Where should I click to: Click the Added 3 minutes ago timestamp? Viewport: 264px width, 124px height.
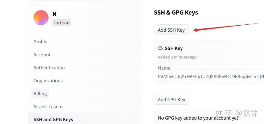pyautogui.click(x=177, y=57)
